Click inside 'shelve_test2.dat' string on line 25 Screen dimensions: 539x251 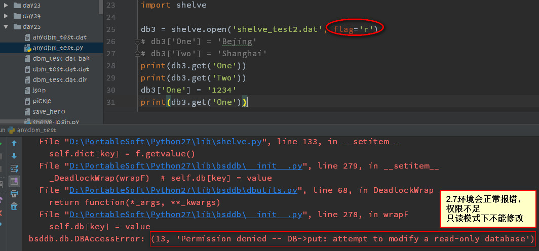[x=278, y=29]
